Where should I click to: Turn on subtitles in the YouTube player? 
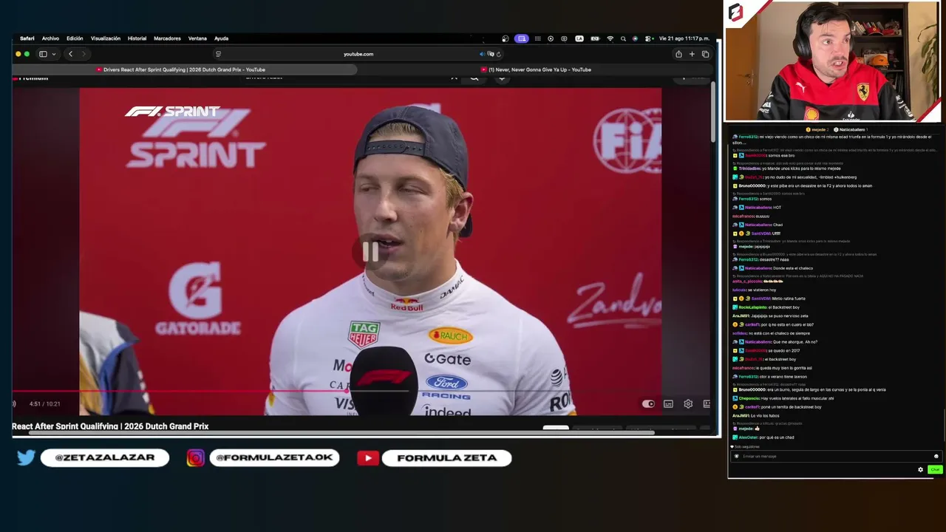pyautogui.click(x=668, y=404)
